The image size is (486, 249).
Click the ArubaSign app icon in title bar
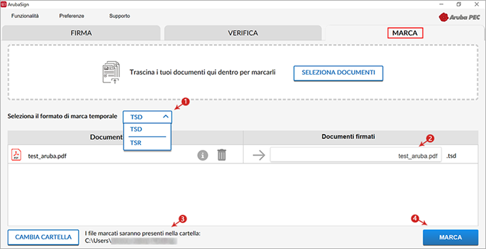(4, 5)
